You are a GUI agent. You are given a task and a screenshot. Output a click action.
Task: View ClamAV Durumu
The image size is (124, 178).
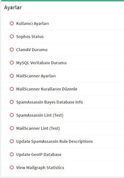(32, 50)
